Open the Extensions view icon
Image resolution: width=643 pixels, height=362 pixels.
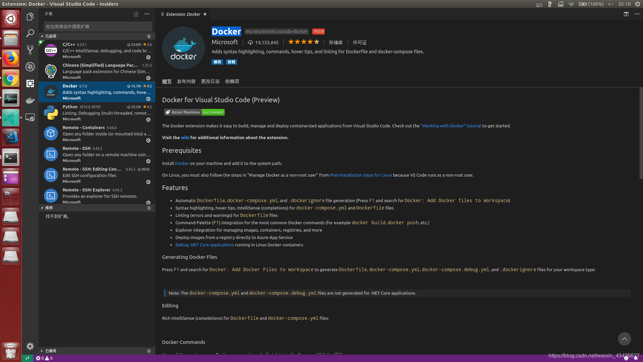(30, 83)
